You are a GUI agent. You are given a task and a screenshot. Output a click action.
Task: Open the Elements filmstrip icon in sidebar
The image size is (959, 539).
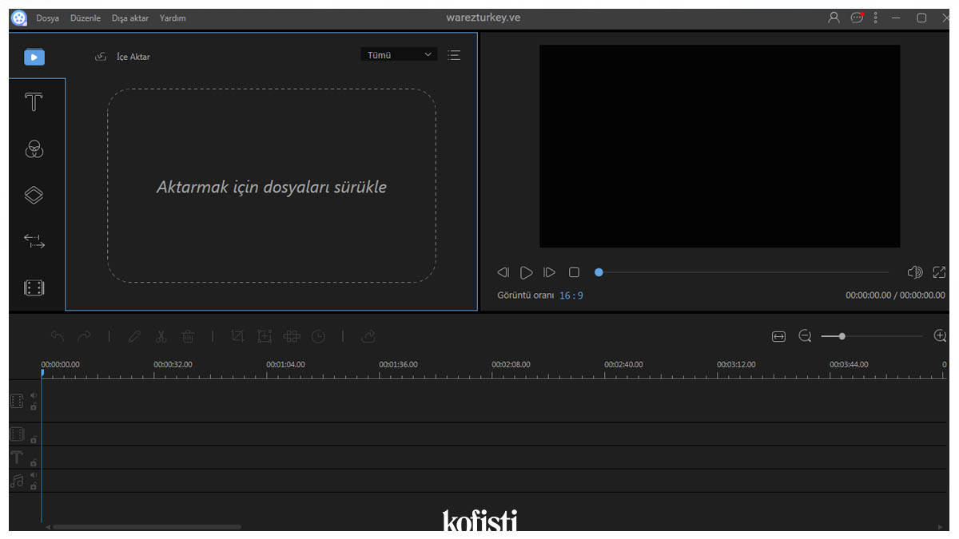34,287
